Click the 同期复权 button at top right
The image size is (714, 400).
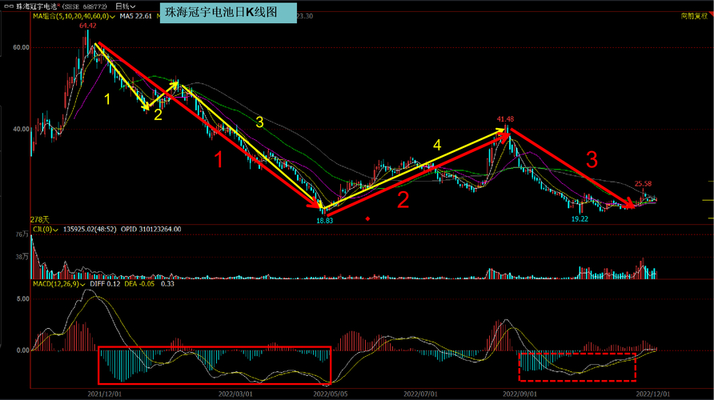(x=695, y=16)
